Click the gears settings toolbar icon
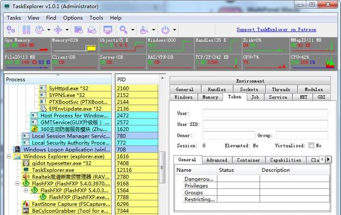The image size is (341, 215). coord(11,29)
